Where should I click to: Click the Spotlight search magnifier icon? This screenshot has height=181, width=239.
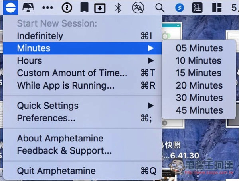tap(160, 8)
